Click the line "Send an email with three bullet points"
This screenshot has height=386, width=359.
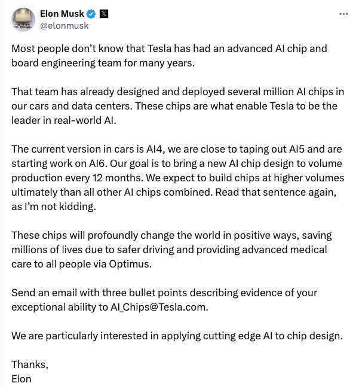click(x=164, y=293)
